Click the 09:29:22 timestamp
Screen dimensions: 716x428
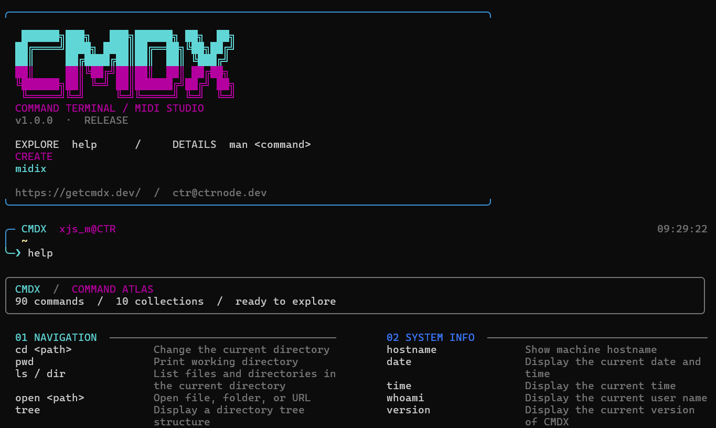pyautogui.click(x=682, y=229)
